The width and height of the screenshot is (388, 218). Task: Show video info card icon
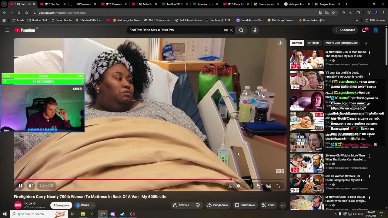tap(280, 43)
